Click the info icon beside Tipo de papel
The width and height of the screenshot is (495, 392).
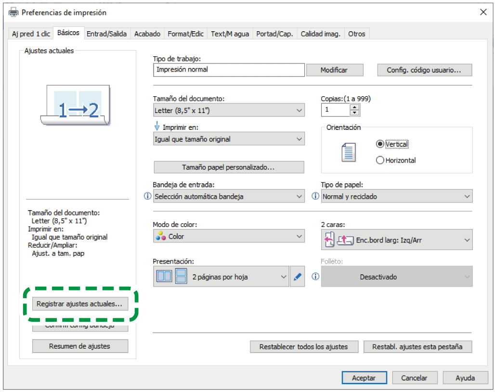pyautogui.click(x=316, y=196)
